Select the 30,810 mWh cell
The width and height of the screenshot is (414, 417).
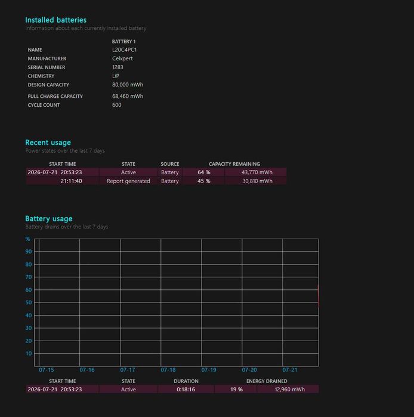point(256,181)
